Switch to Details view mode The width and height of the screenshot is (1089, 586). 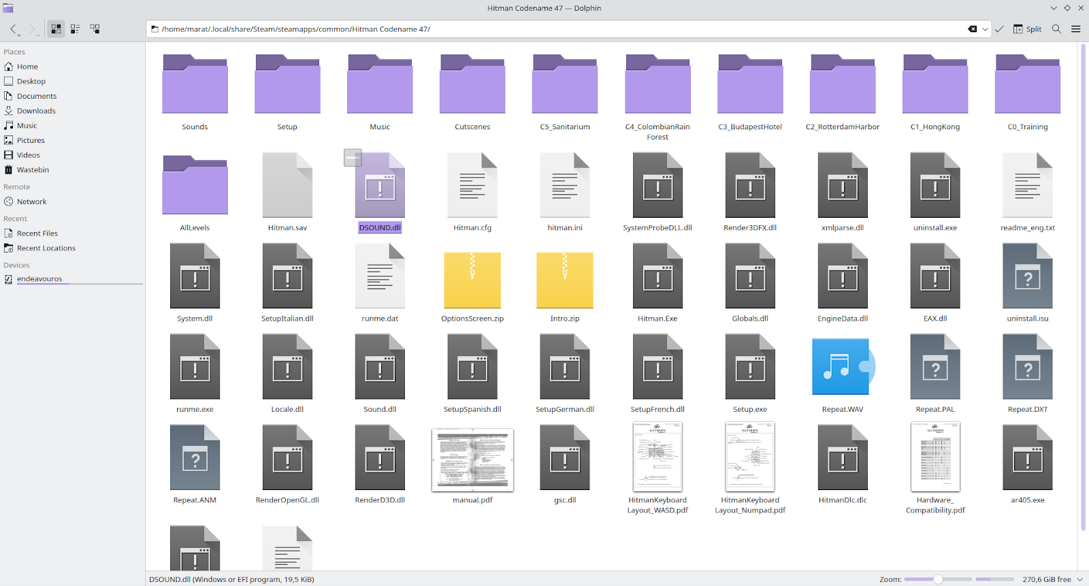point(95,29)
